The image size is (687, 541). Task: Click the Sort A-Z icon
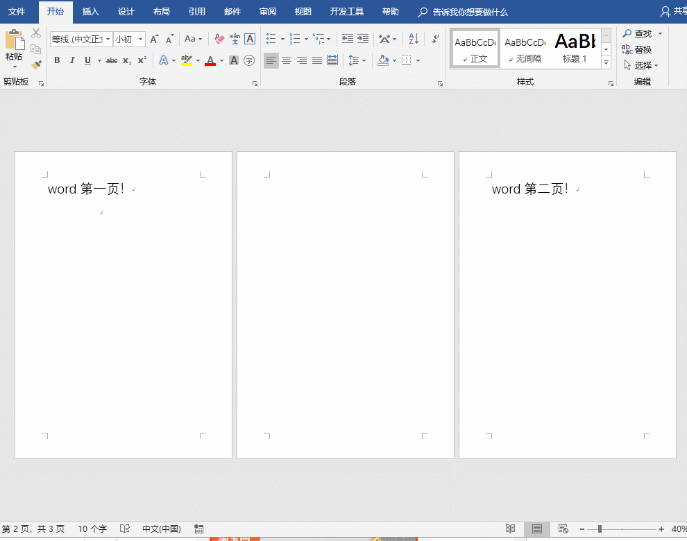414,39
